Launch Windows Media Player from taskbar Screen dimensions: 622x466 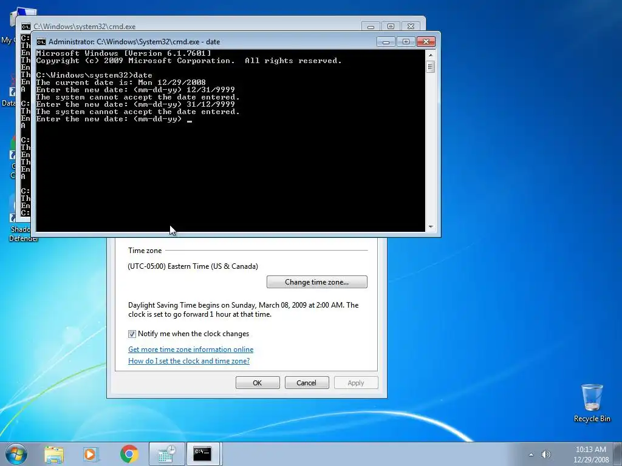tap(91, 454)
